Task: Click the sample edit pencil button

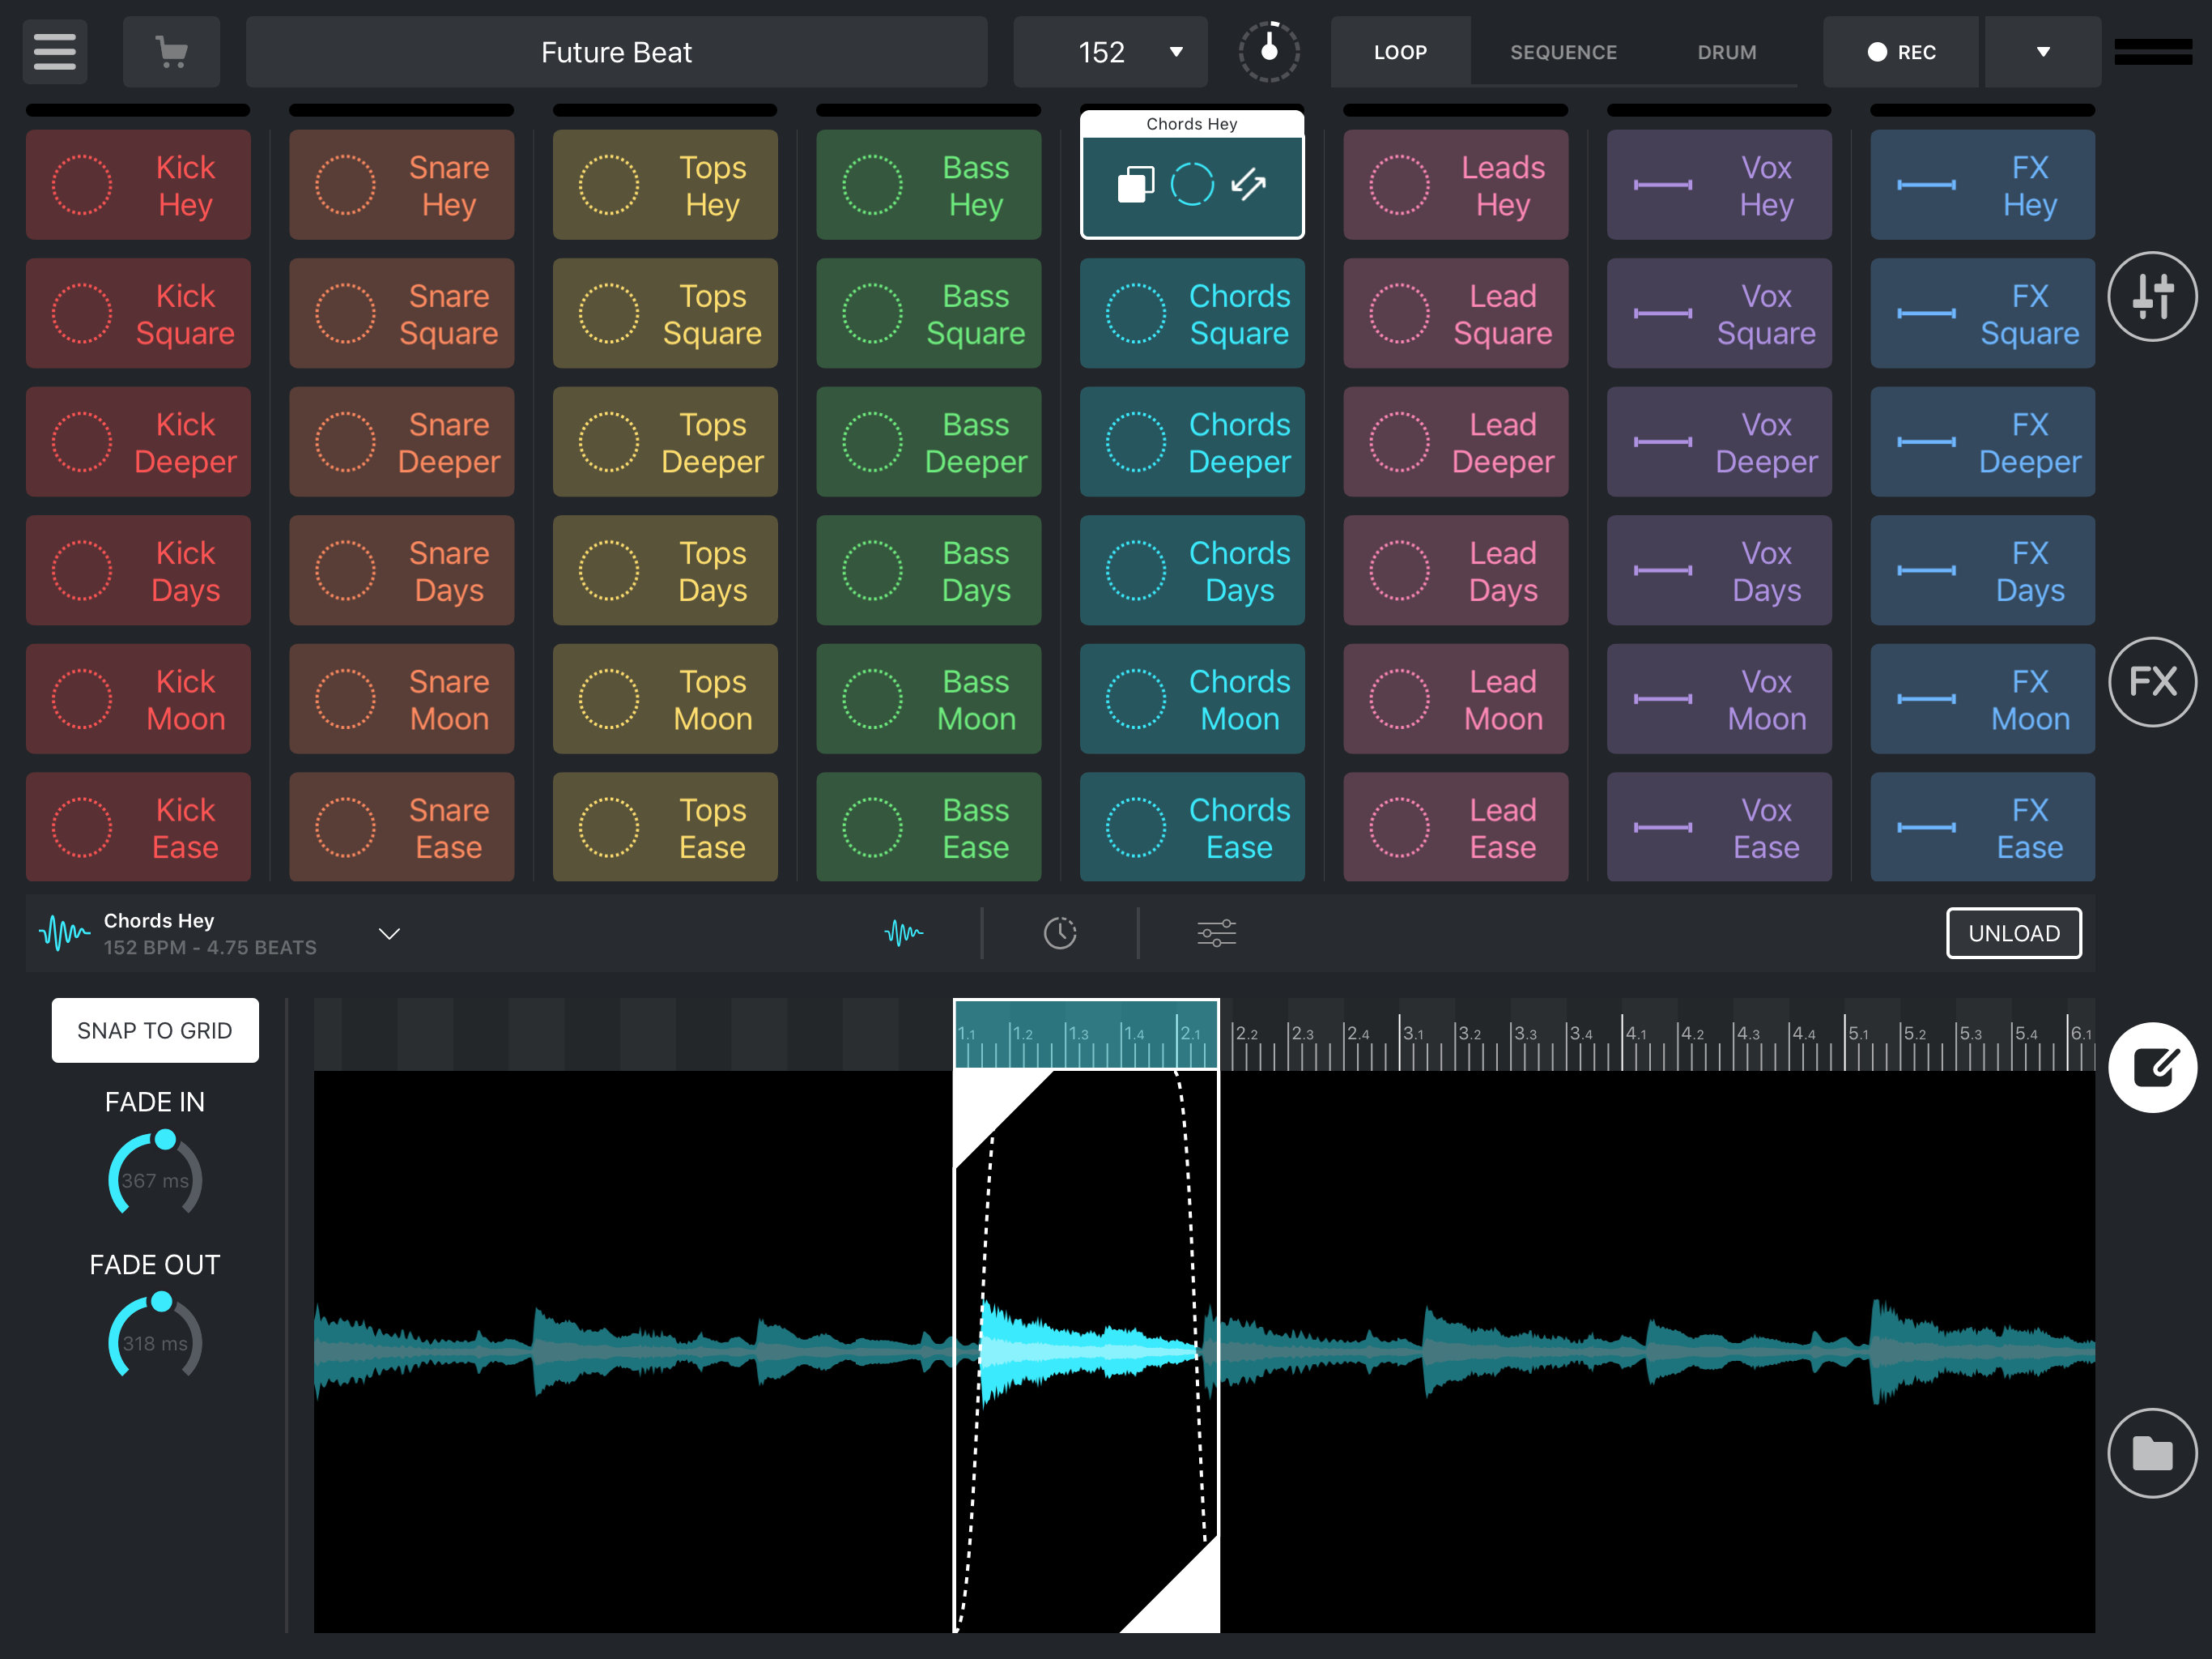Action: point(2151,1067)
